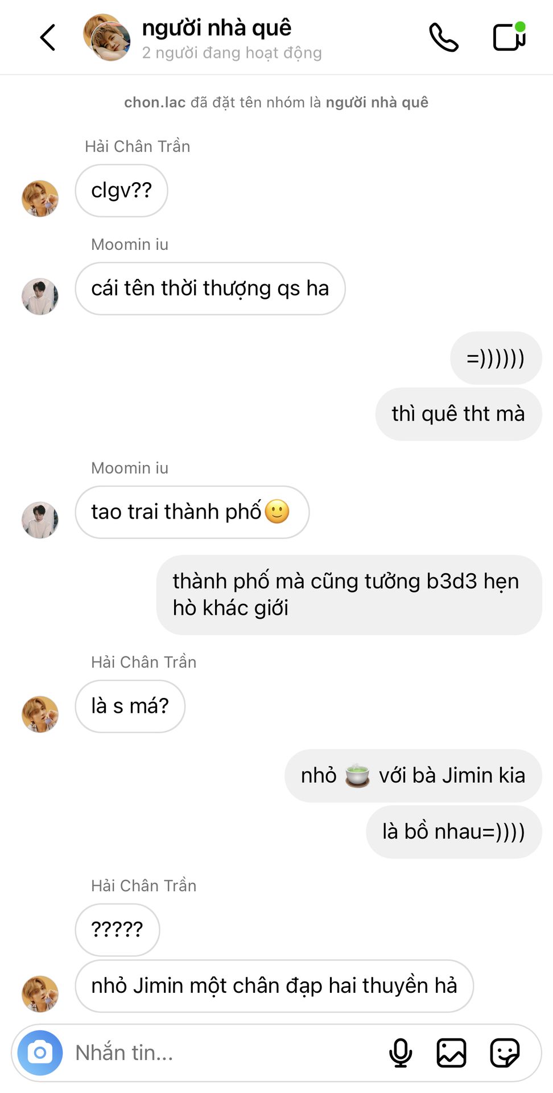Select message là s má?

tap(130, 706)
